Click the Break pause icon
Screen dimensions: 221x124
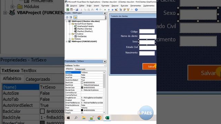coord(109,10)
